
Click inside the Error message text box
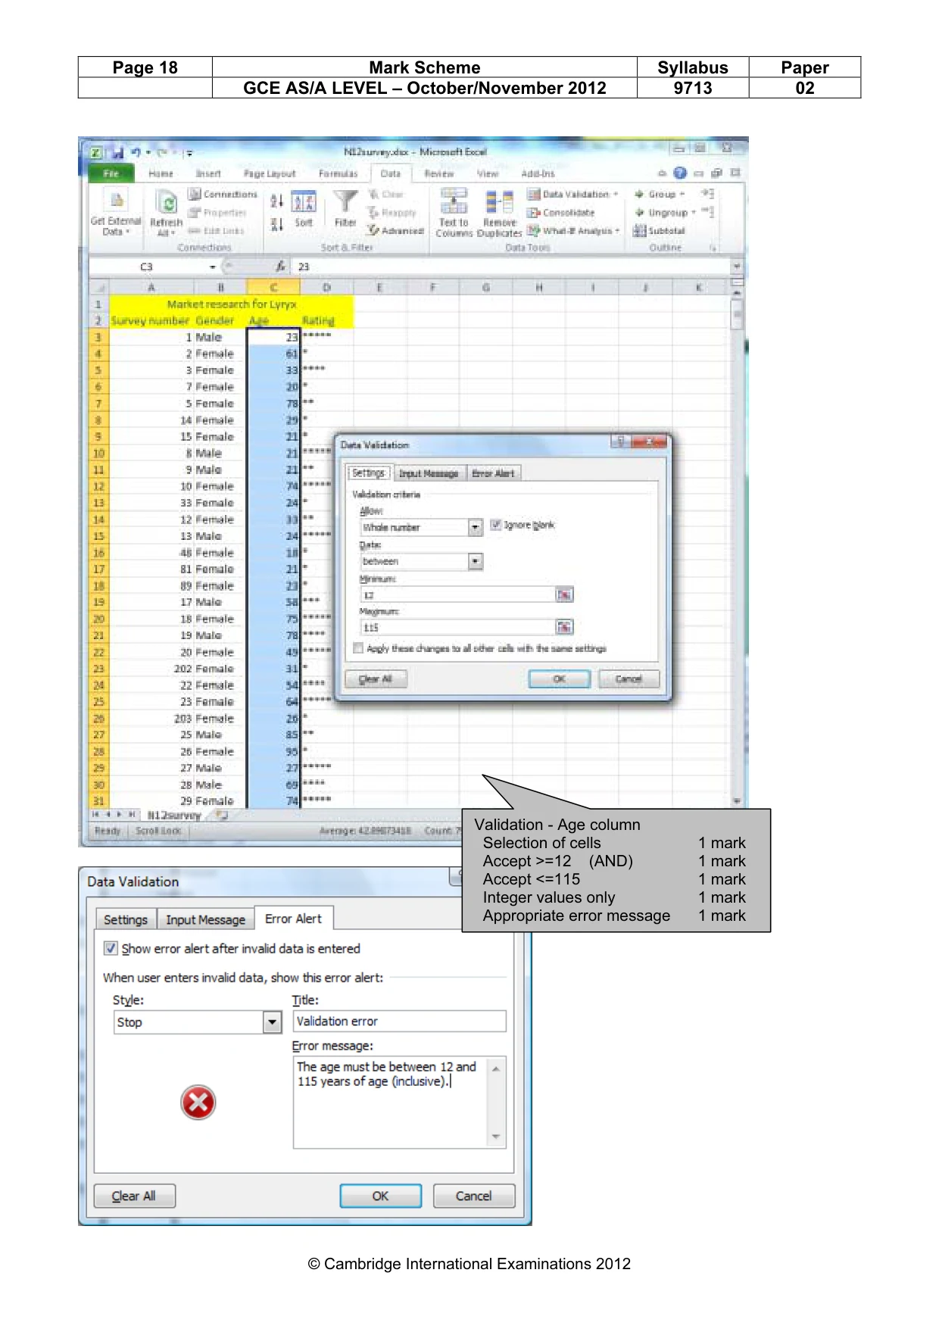391,1103
